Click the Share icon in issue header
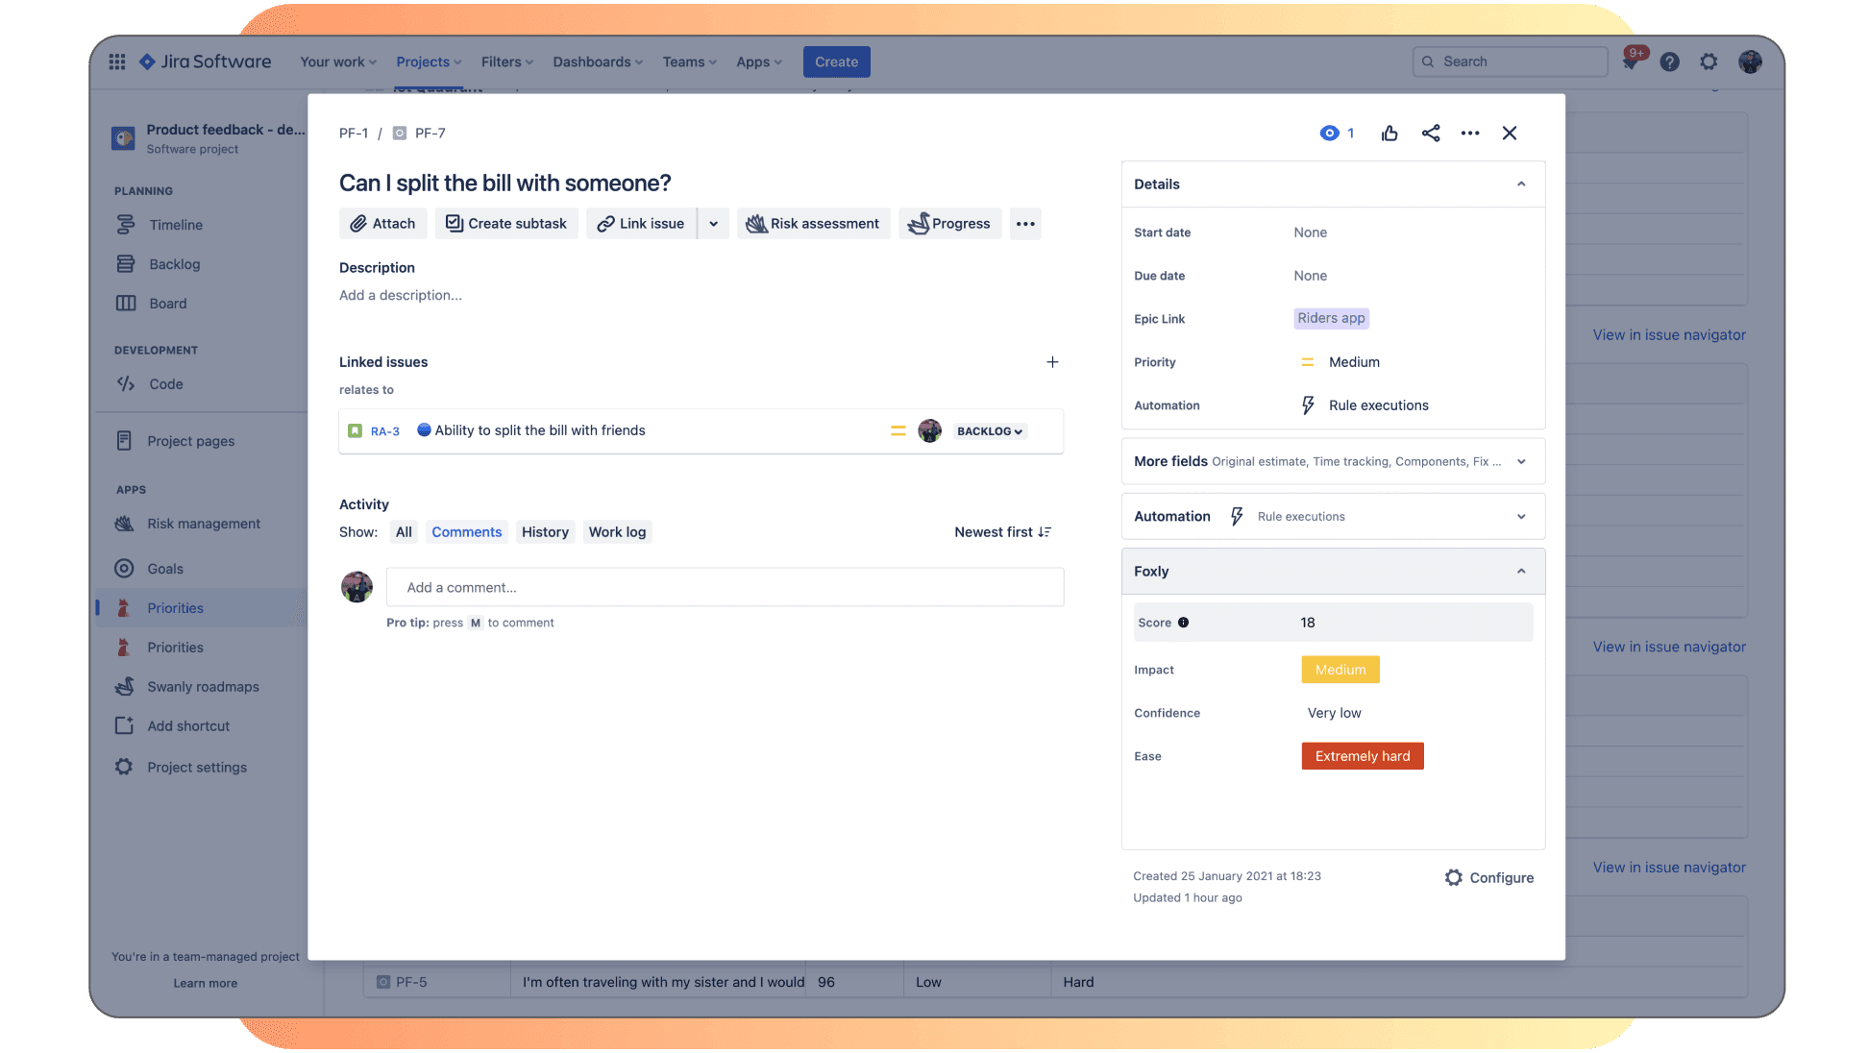The height and width of the screenshot is (1053, 1869). 1430,133
